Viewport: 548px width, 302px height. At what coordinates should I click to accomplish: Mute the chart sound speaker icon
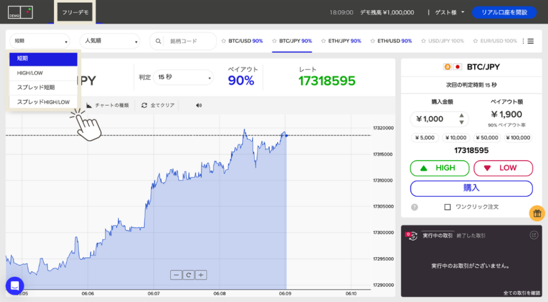point(199,105)
